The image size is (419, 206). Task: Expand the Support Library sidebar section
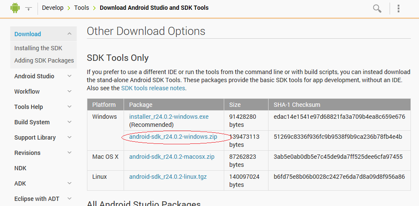click(x=69, y=137)
